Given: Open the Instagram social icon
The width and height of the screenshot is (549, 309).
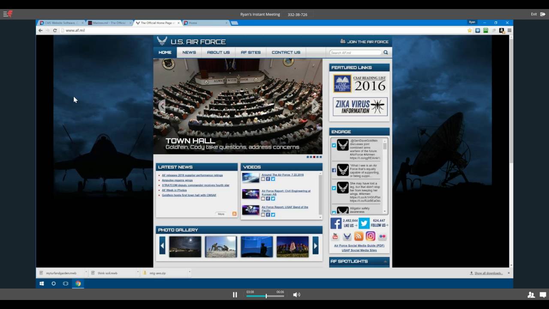Looking at the screenshot, I should [371, 236].
